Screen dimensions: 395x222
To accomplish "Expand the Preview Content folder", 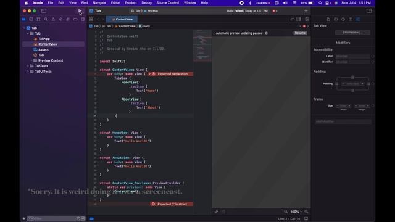I will [x=31, y=60].
